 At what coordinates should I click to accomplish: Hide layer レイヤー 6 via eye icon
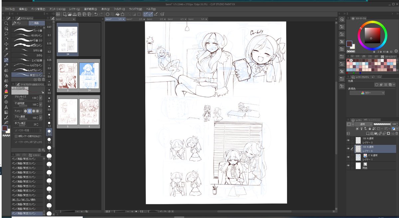(348, 149)
